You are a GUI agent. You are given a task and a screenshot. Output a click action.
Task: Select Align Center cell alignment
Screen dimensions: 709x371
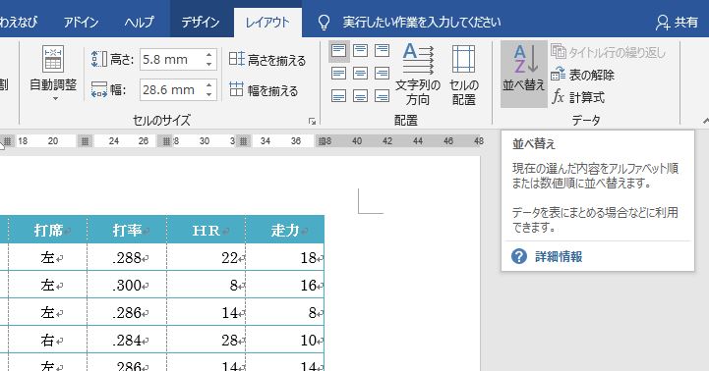[x=360, y=73]
